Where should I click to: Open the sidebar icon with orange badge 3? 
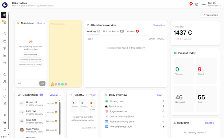pos(4,22)
